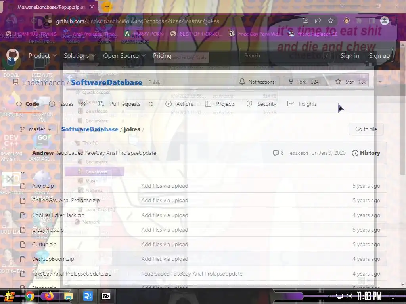Open the volume control in system tray
Viewport: 406px width, 304px height.
[x=349, y=296]
